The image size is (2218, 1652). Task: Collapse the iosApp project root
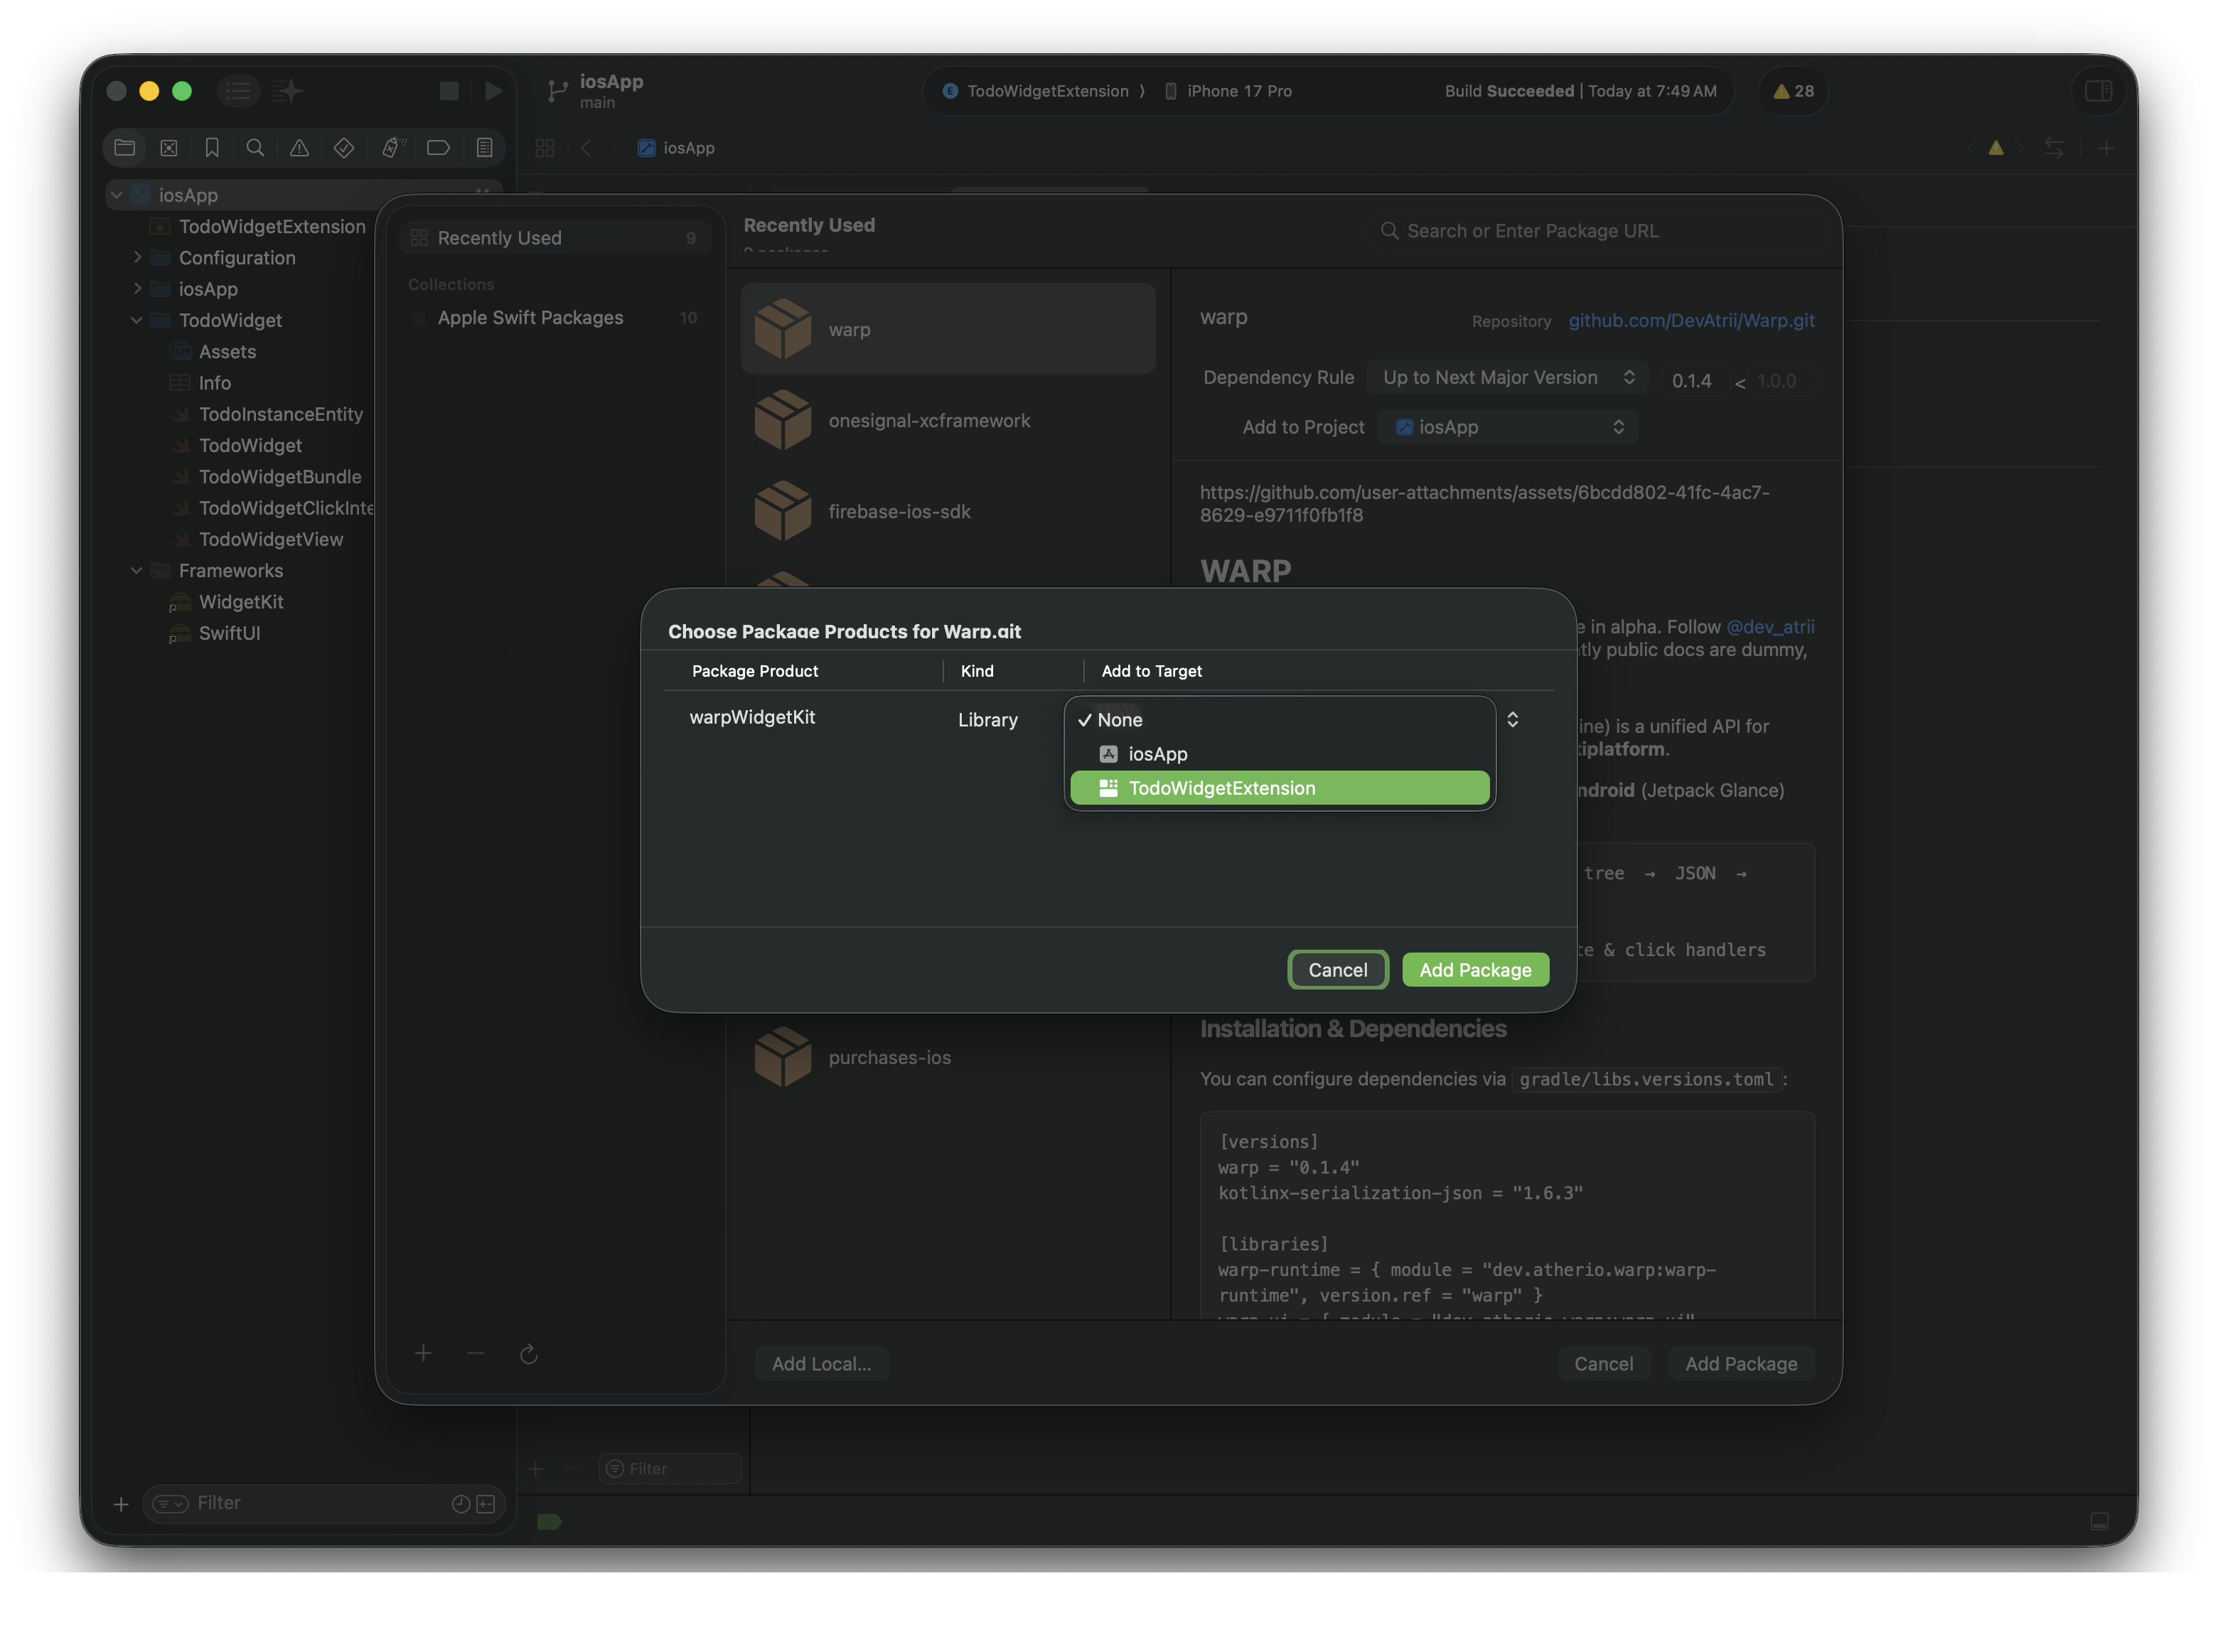point(117,195)
